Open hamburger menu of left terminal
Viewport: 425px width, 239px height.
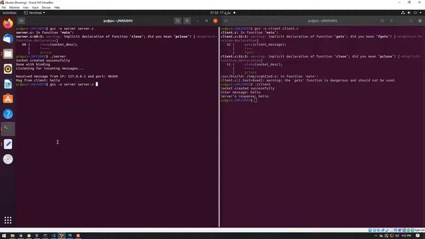[187, 21]
